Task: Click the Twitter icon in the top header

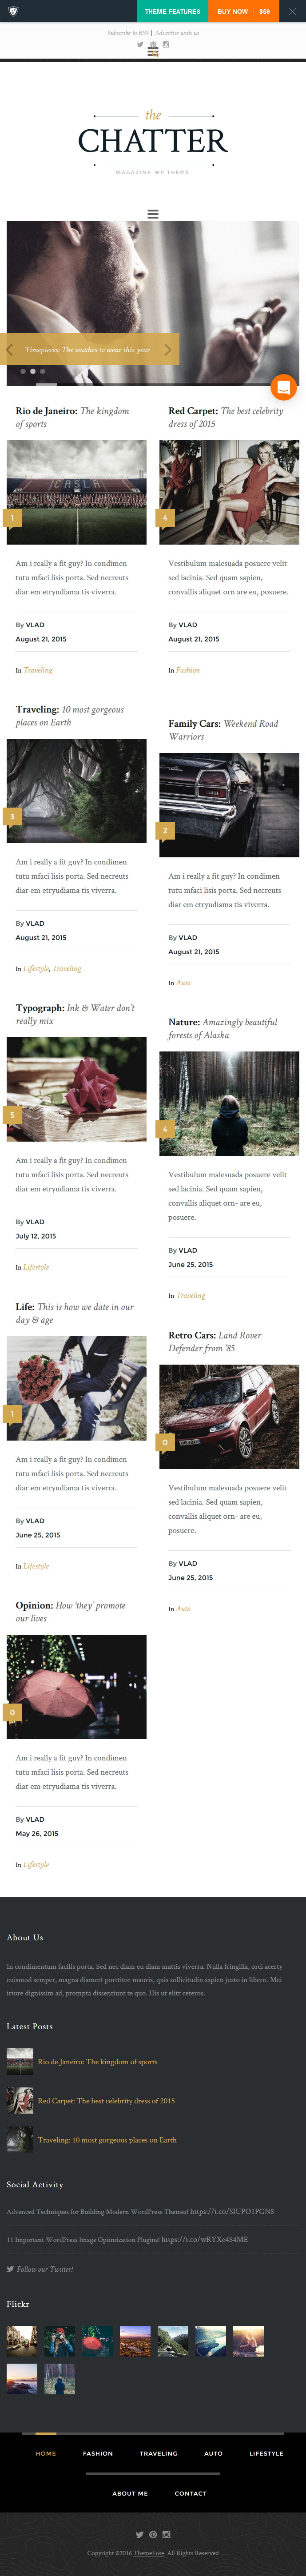Action: (x=140, y=44)
